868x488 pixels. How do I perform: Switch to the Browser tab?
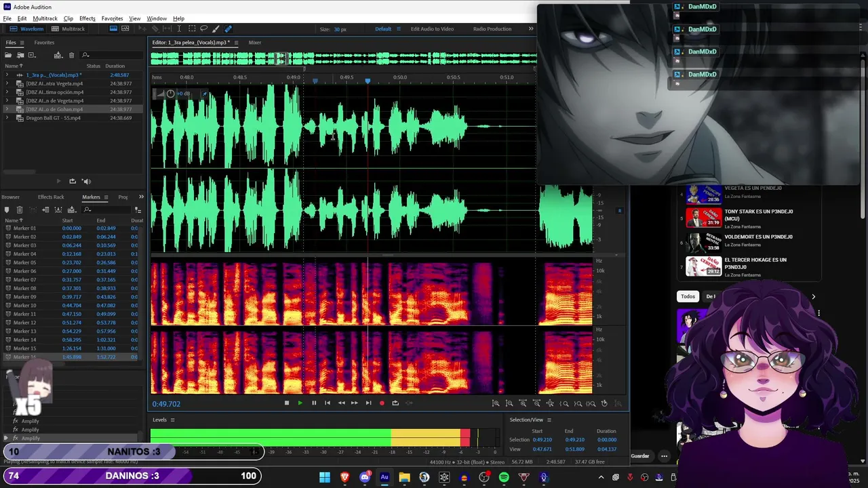tap(10, 197)
